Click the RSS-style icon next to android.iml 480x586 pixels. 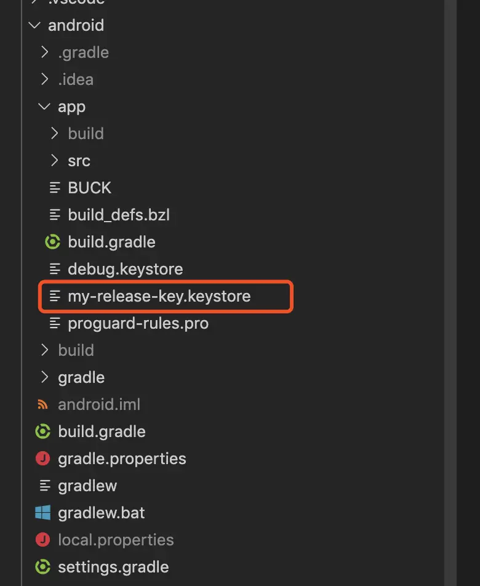point(42,404)
